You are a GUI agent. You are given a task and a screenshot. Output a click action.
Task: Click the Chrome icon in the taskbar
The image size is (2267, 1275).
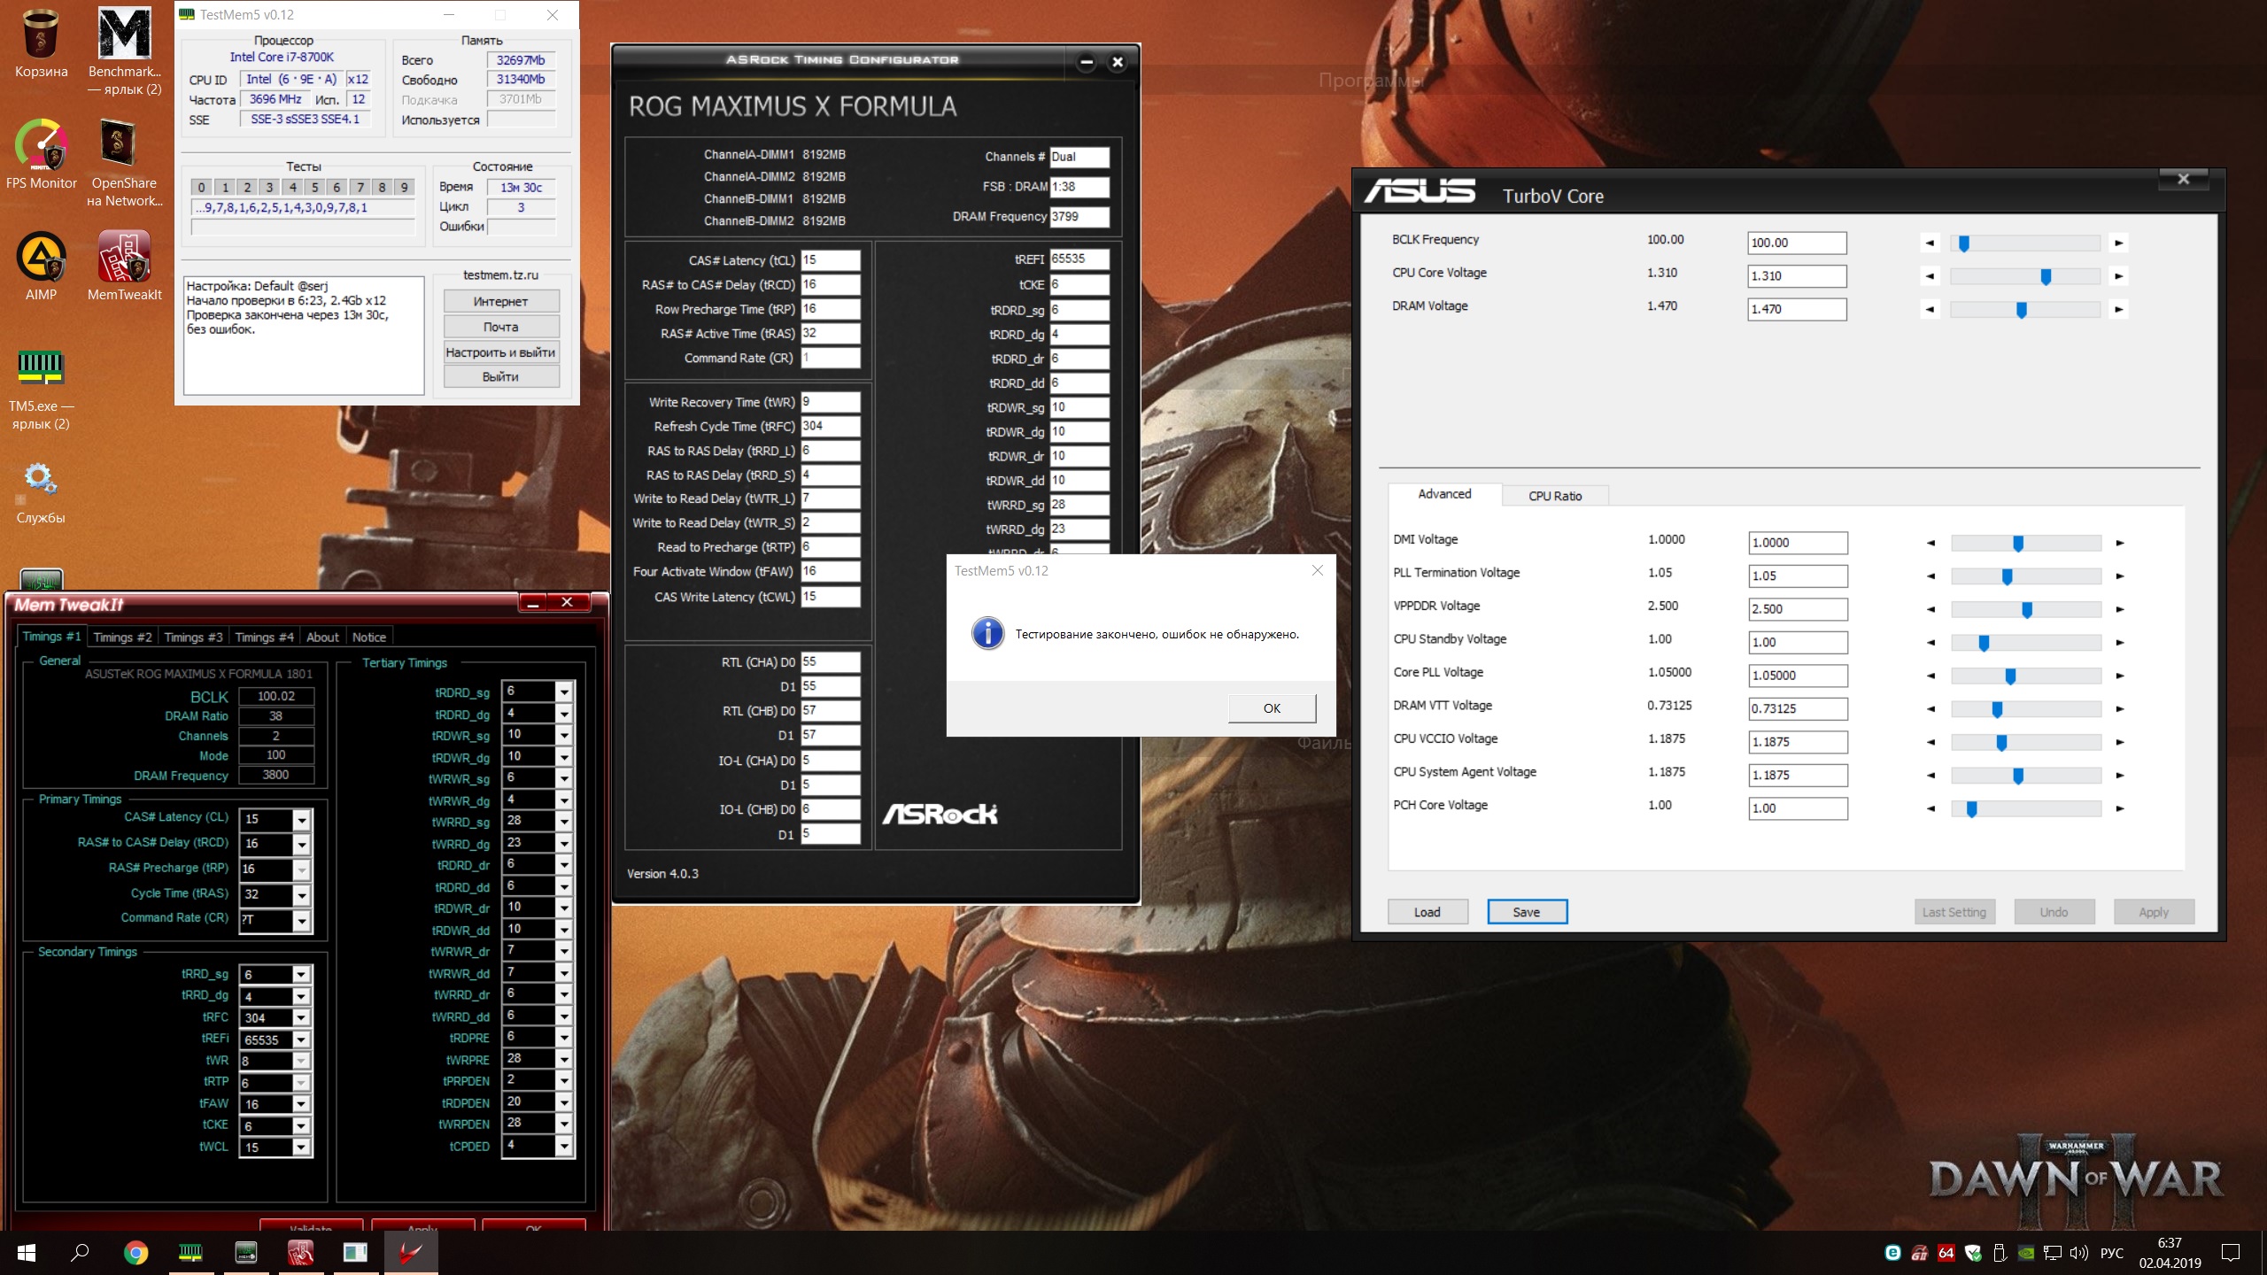(x=135, y=1252)
